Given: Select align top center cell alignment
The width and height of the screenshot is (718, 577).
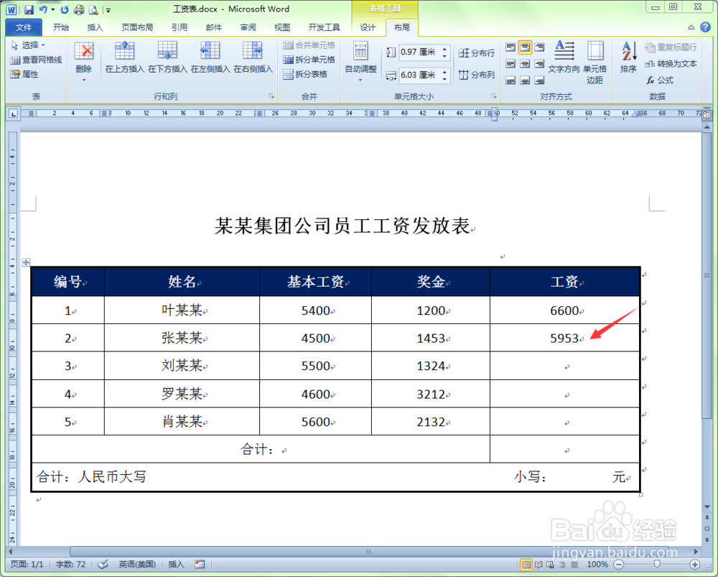Looking at the screenshot, I should pyautogui.click(x=526, y=47).
